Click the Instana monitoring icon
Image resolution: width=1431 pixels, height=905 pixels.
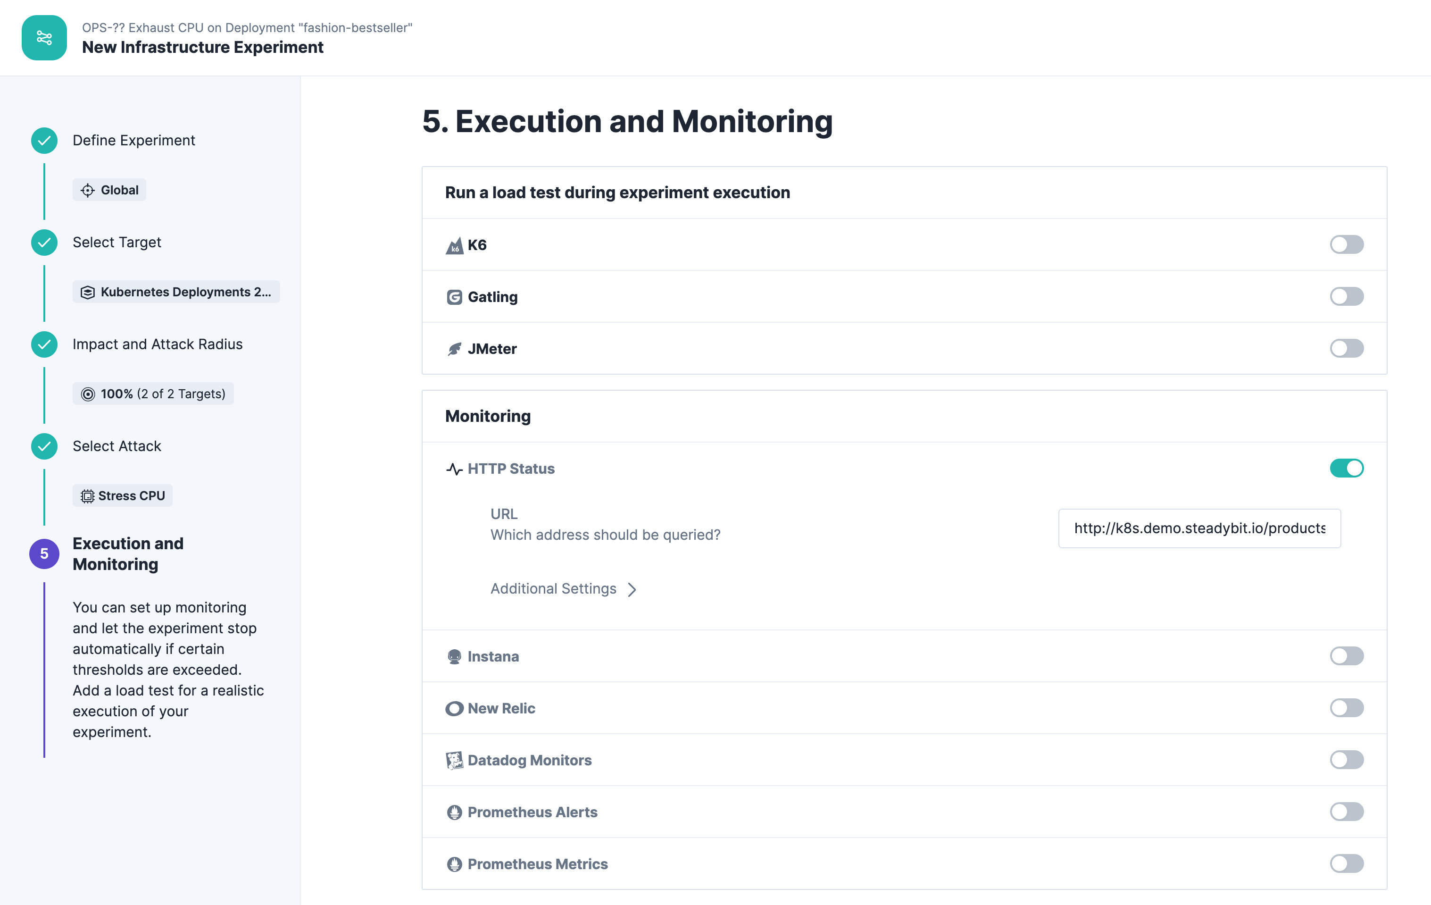click(x=454, y=656)
